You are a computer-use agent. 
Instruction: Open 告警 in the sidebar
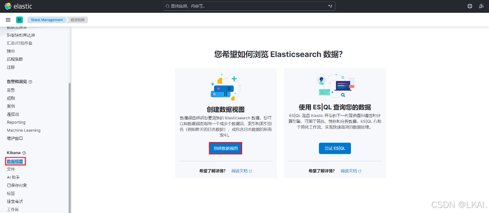(11, 90)
